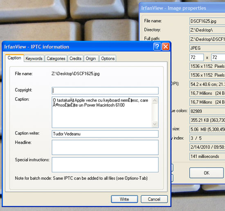The height and width of the screenshot is (211, 225).
Task: Switch to the Keywords tab
Action: [34, 58]
